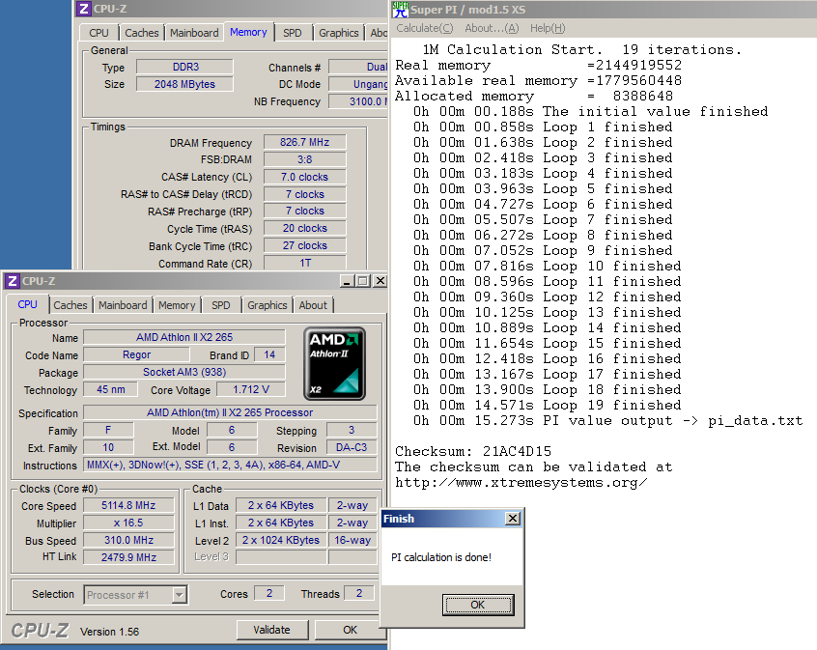Image resolution: width=817 pixels, height=650 pixels.
Task: Close the Finish dialog with X
Action: click(x=513, y=518)
